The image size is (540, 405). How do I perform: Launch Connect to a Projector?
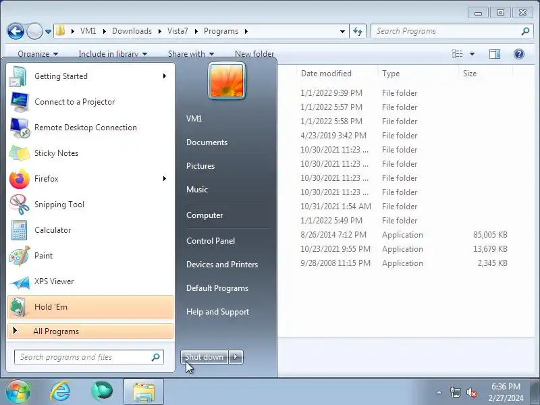[x=90, y=102]
